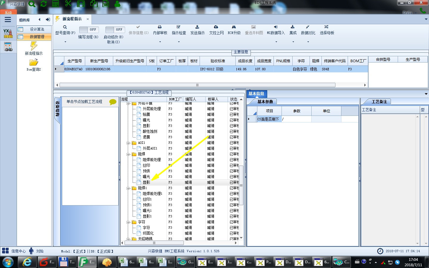Image resolution: width=429 pixels, height=268 pixels.
Task: Open dropdown arrow under 指示检查
Action: coord(179,42)
